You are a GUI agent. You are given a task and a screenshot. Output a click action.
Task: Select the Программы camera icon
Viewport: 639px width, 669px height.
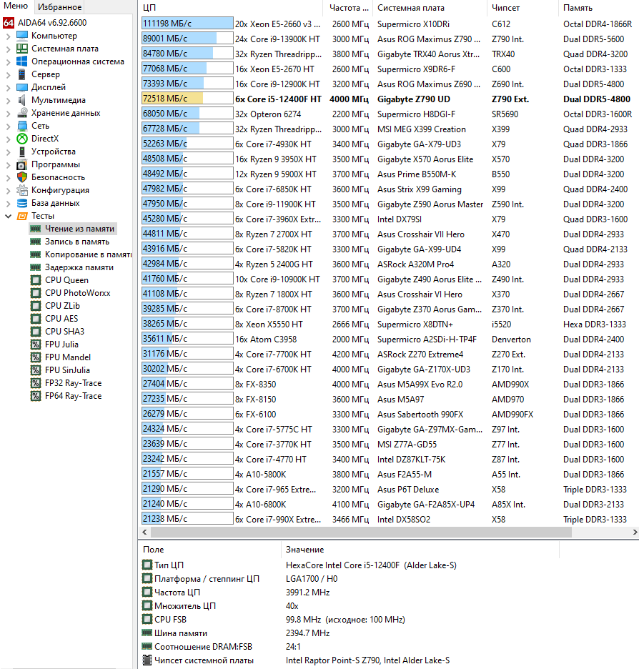click(22, 164)
